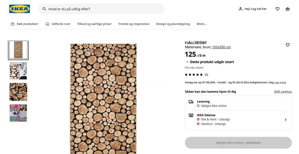The image size is (299, 154).
Task: Click the 'Skift varehus' link
Action: (x=283, y=92)
